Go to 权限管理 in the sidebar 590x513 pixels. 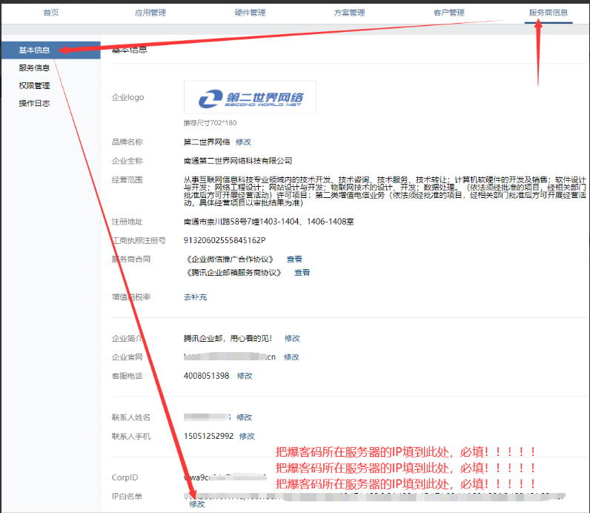click(35, 86)
